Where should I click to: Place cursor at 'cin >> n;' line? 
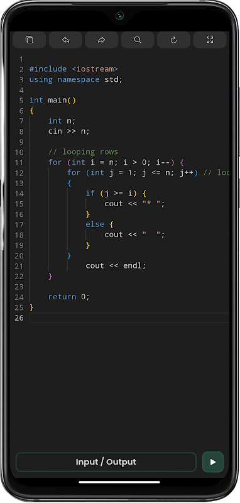point(69,131)
